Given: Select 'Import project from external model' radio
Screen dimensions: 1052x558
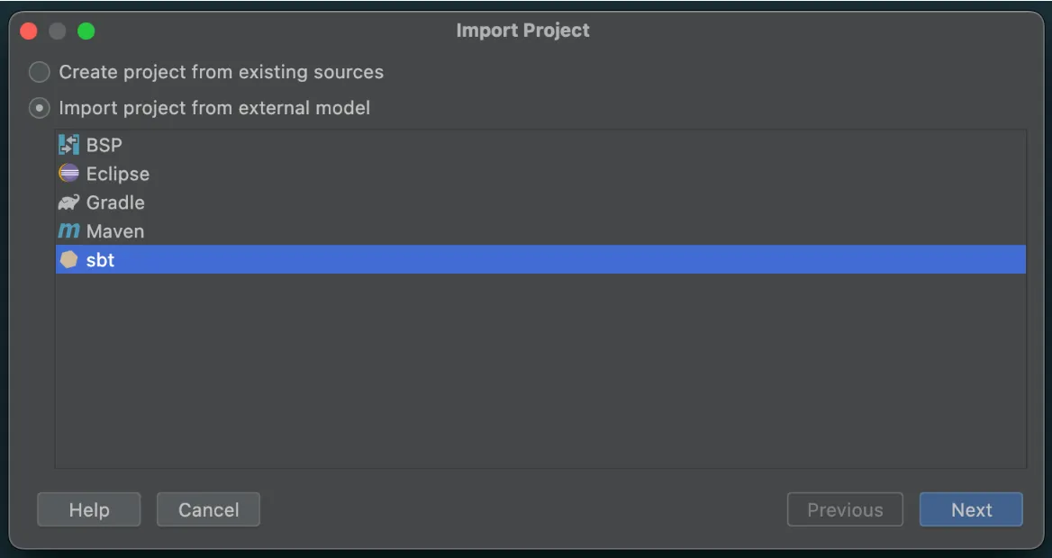Looking at the screenshot, I should tap(40, 108).
